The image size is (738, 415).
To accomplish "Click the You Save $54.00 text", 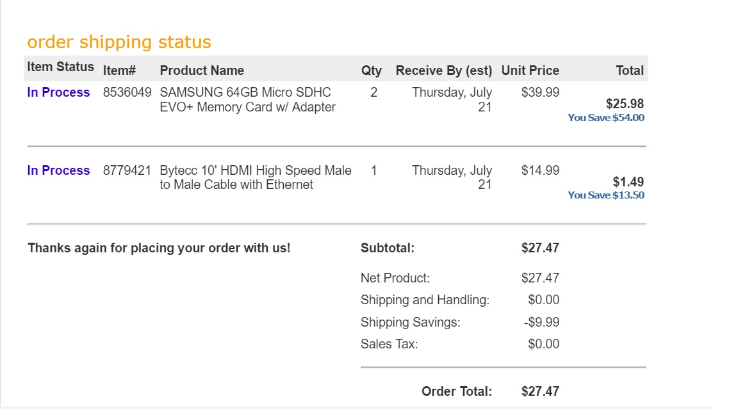I will (605, 118).
